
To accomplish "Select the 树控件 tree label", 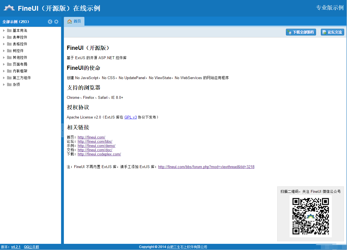I will click(x=18, y=51).
